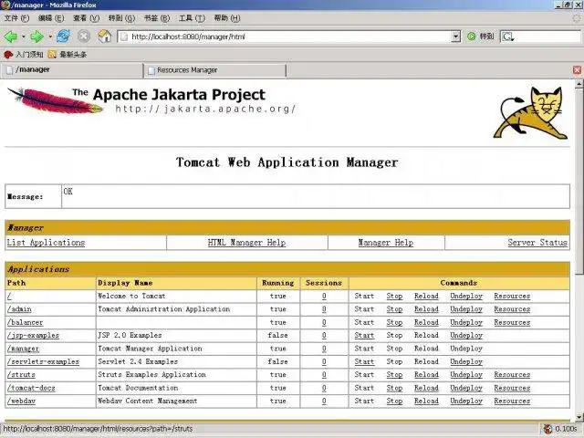
Task: Click the 'false' running value for /servlets-examples
Action: coord(277,361)
